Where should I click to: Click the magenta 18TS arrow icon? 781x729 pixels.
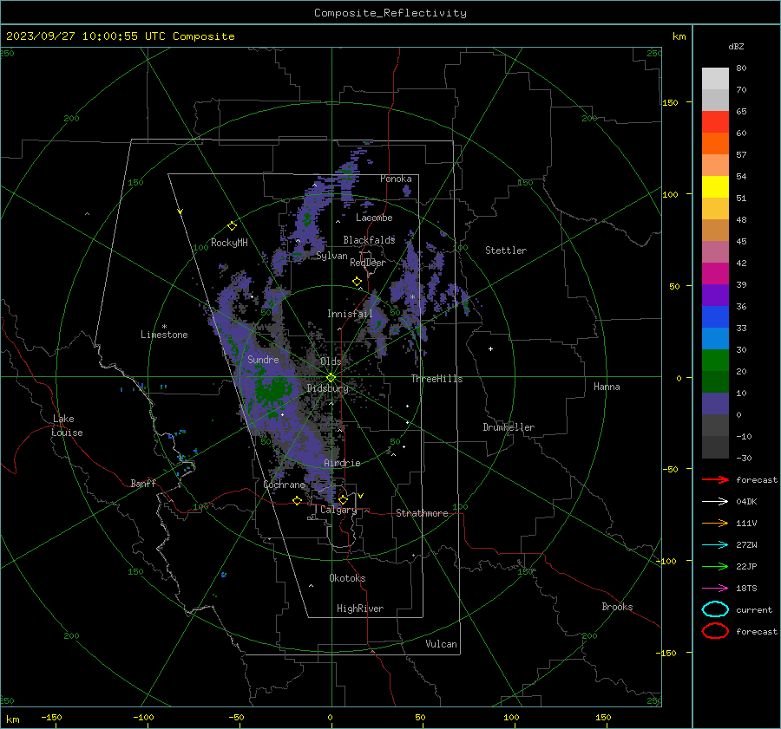point(715,589)
